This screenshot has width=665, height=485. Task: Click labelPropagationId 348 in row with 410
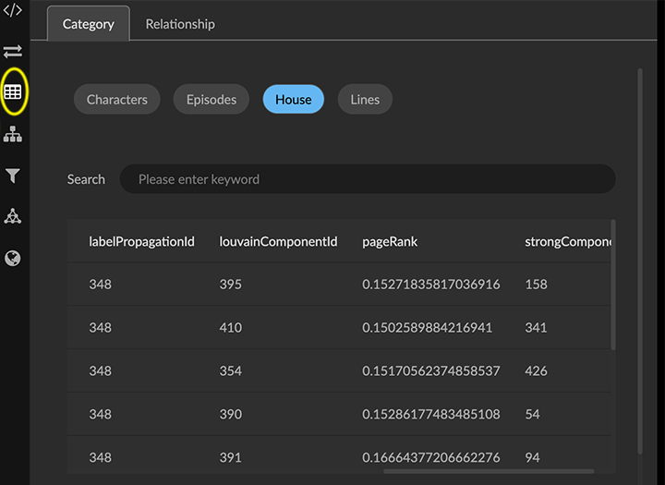(100, 327)
